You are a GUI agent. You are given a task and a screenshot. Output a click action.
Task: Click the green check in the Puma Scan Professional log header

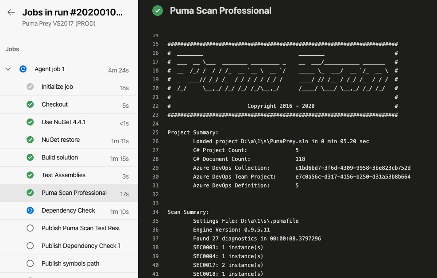157,10
